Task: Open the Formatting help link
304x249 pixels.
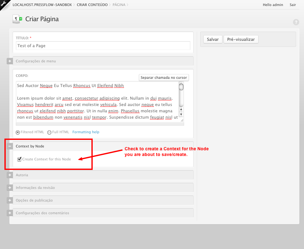Action: tap(86, 132)
